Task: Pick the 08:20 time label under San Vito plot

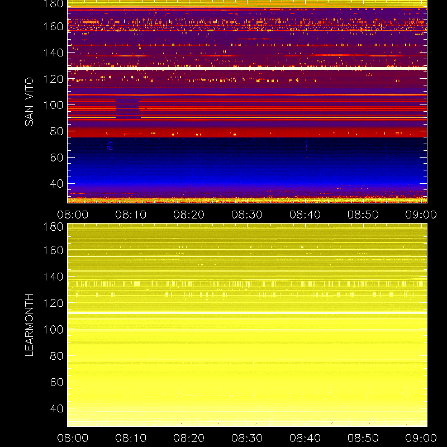Action: coord(189,215)
